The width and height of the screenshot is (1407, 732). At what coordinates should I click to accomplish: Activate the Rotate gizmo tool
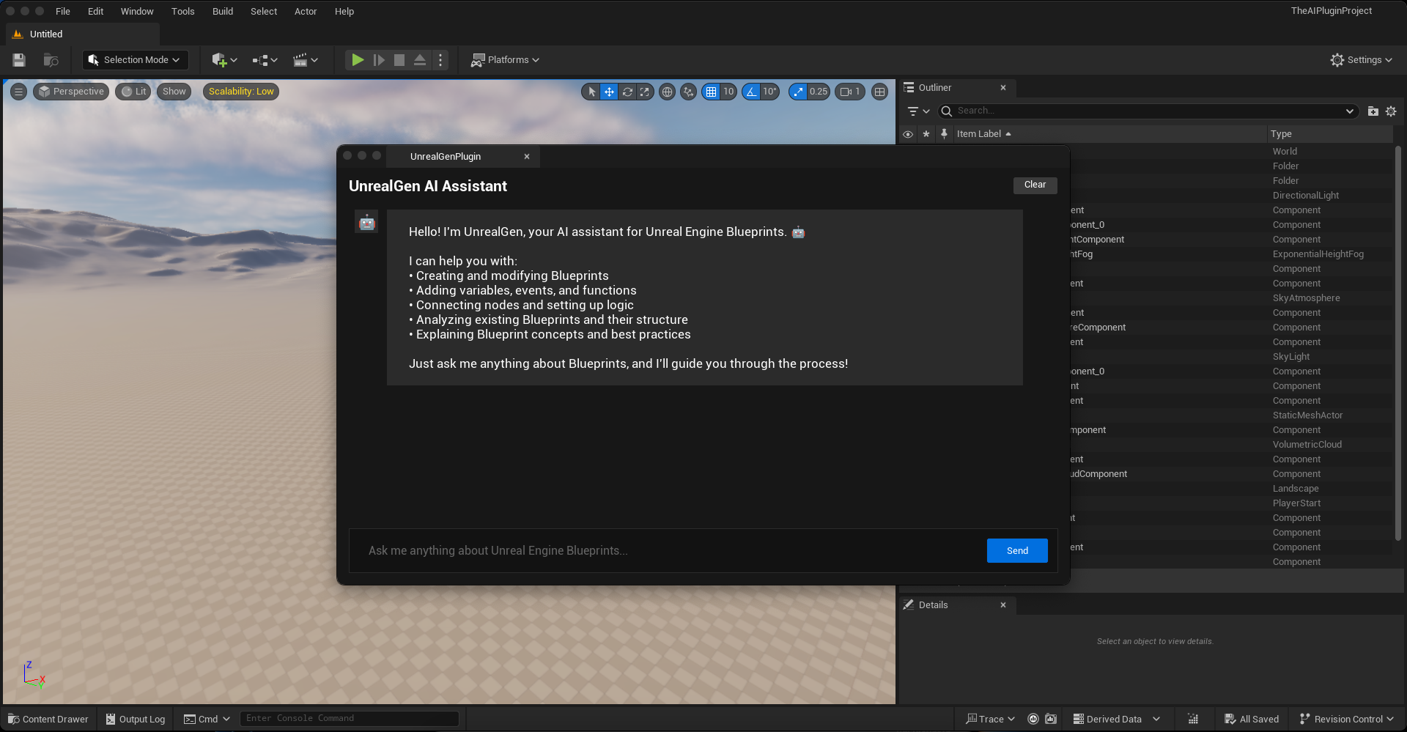(x=627, y=92)
